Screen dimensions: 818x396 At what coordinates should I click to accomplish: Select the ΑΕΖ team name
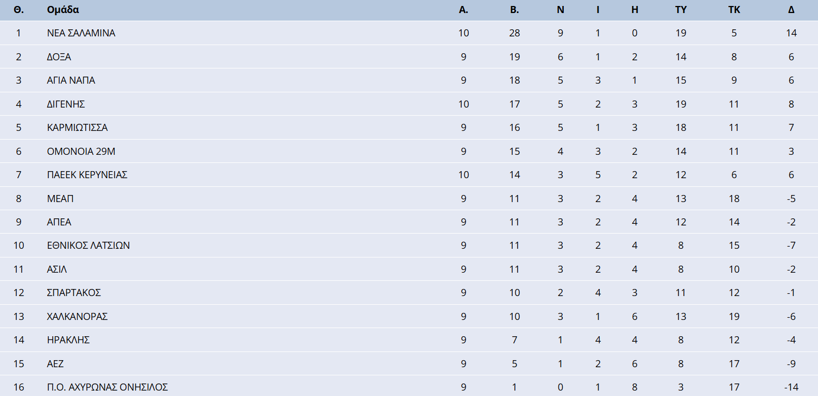click(x=55, y=364)
